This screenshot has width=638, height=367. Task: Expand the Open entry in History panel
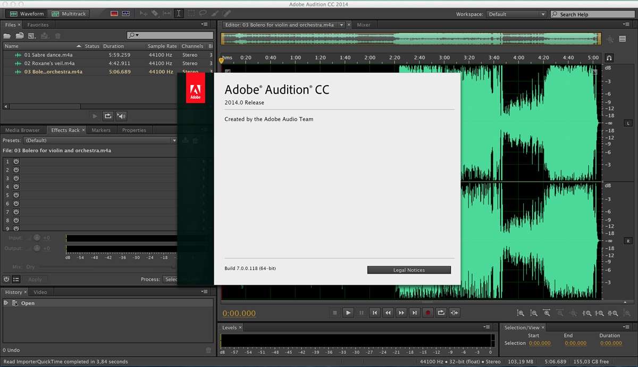pyautogui.click(x=6, y=303)
